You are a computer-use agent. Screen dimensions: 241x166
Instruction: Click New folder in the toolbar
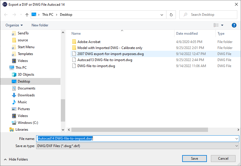(x=40, y=25)
